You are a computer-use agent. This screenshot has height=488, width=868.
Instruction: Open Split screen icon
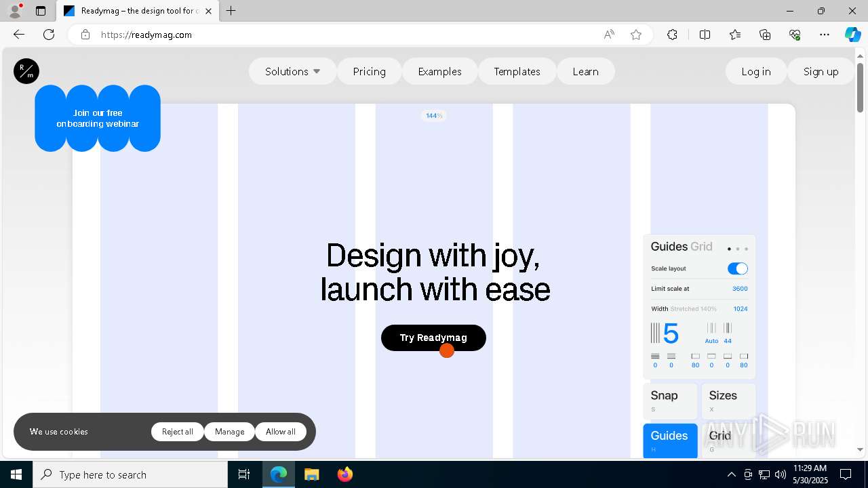pos(705,35)
